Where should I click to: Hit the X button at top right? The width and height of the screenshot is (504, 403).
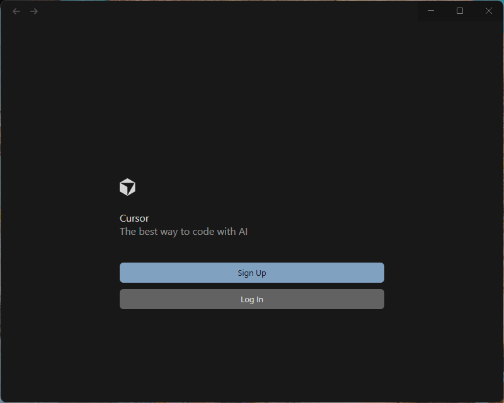(x=488, y=11)
